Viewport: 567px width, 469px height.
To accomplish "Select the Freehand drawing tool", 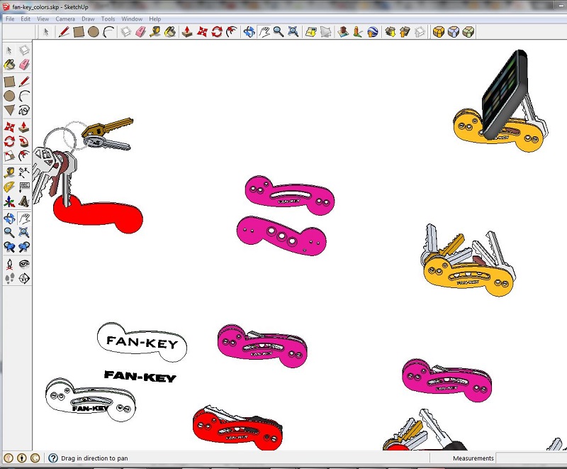I will pyautogui.click(x=24, y=111).
